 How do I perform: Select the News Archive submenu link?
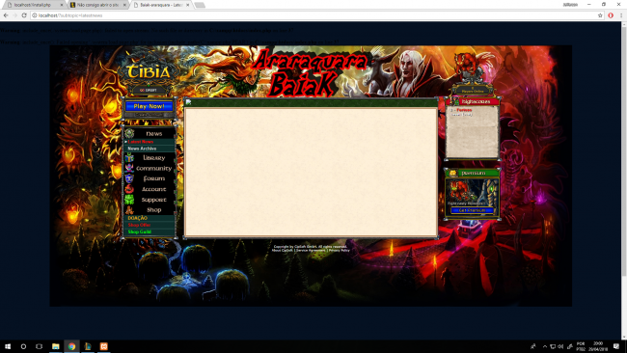(142, 149)
